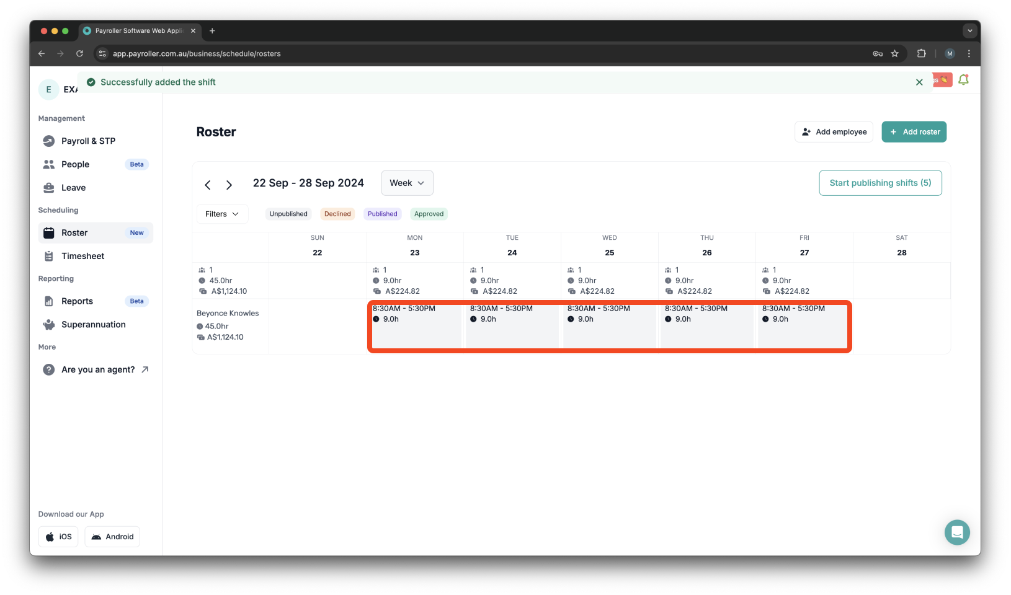Open the chat support widget
Viewport: 1011px width, 595px height.
[x=957, y=532]
